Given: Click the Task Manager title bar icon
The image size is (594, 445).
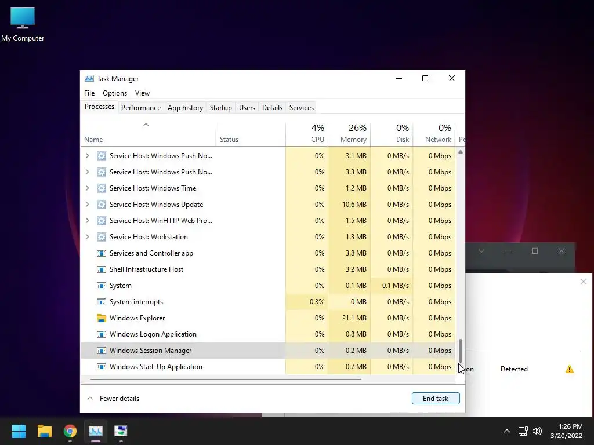Looking at the screenshot, I should click(x=89, y=78).
